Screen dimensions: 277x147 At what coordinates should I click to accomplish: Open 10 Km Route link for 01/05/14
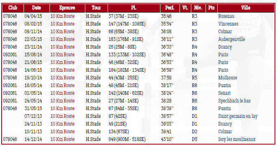point(63,93)
